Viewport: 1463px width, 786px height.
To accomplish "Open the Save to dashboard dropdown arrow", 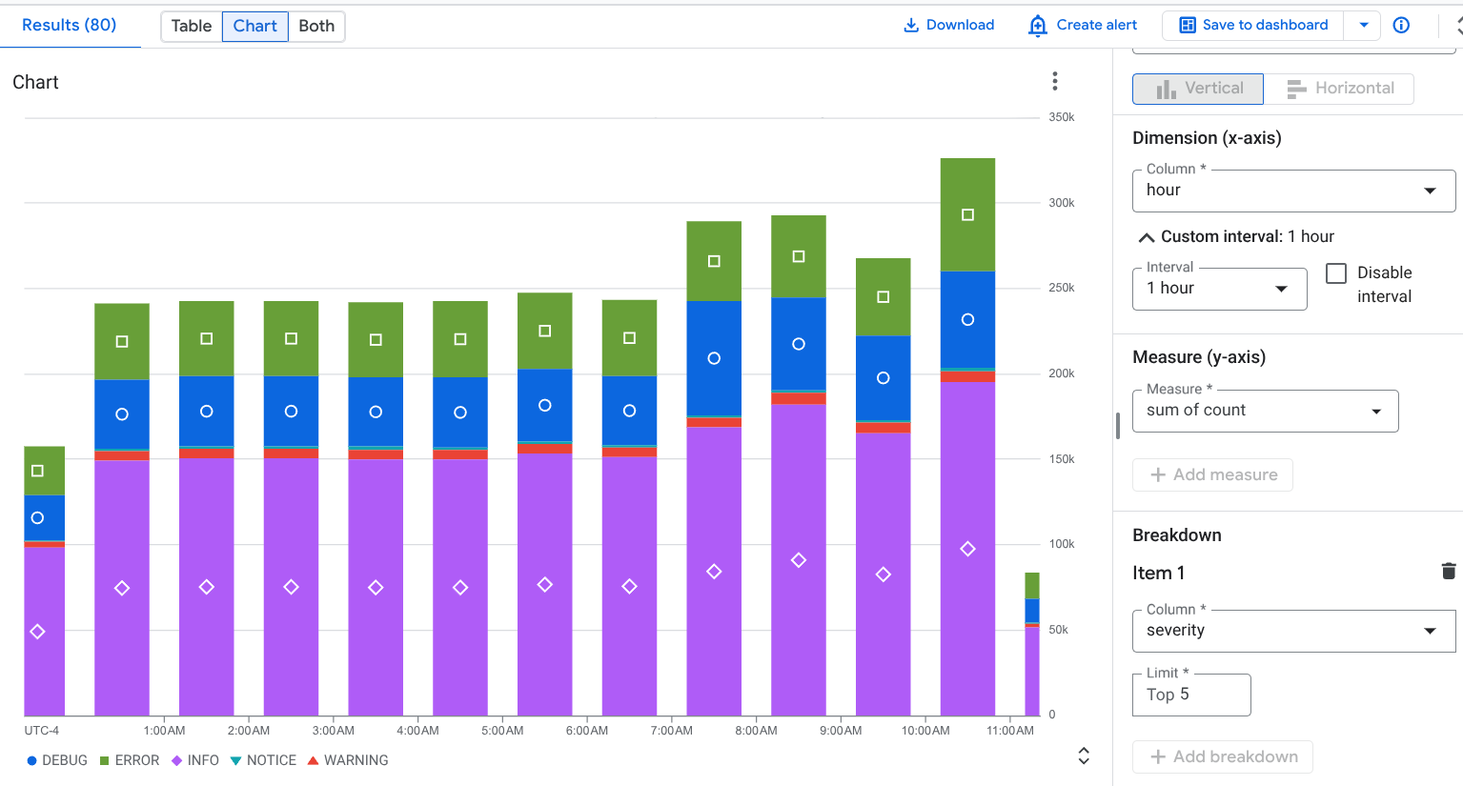I will click(x=1364, y=26).
